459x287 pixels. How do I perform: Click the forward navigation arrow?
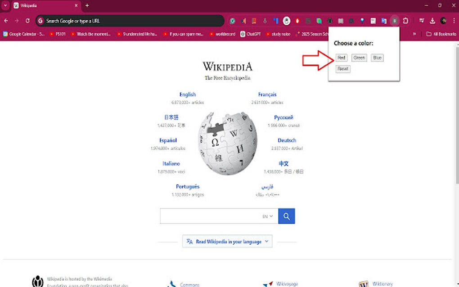point(17,21)
